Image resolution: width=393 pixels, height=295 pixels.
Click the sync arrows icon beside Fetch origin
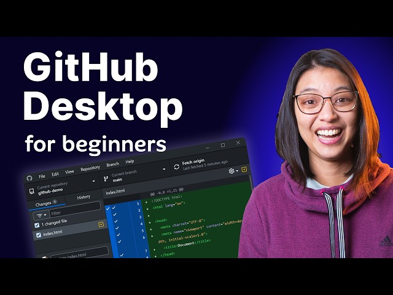click(176, 167)
